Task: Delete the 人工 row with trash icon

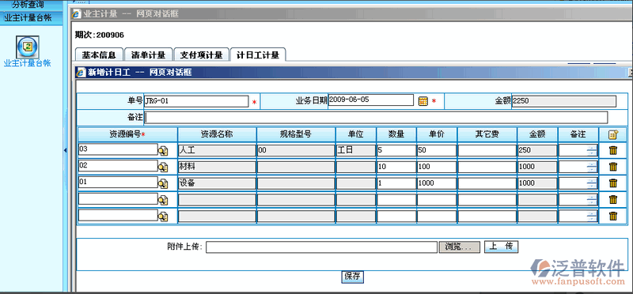Action: click(613, 150)
